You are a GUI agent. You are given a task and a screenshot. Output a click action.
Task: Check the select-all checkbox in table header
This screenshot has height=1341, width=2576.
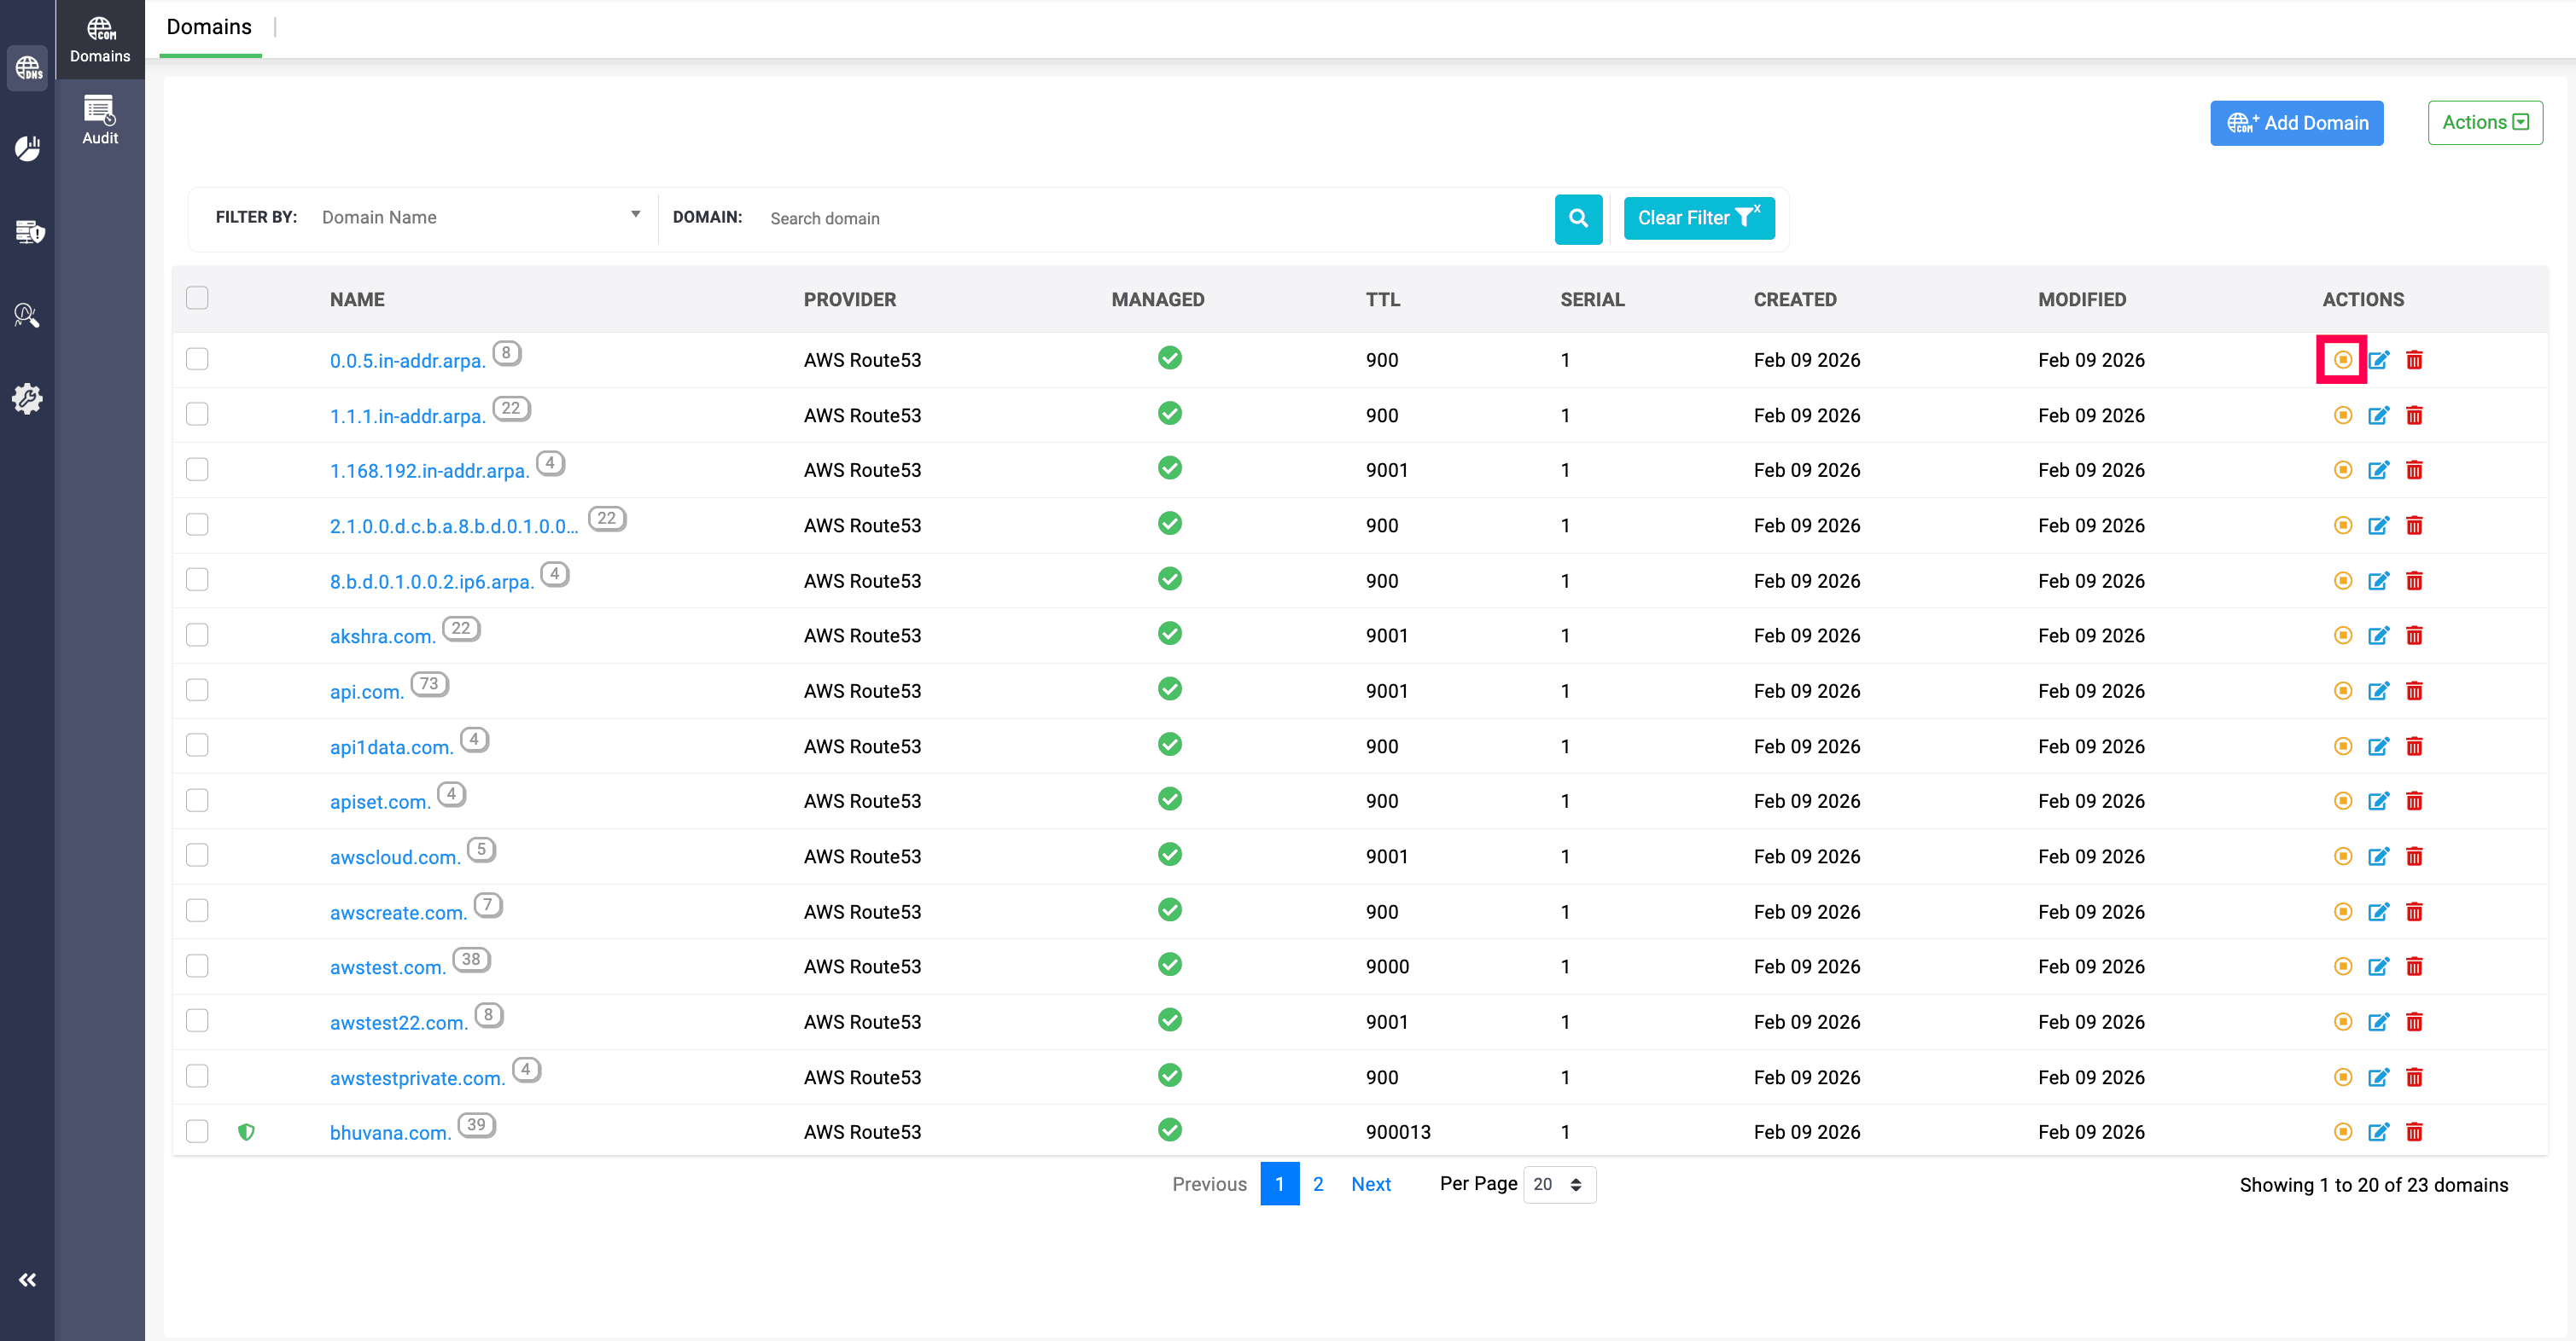[x=197, y=298]
